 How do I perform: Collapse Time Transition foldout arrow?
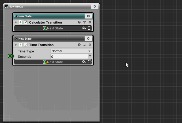16,45
